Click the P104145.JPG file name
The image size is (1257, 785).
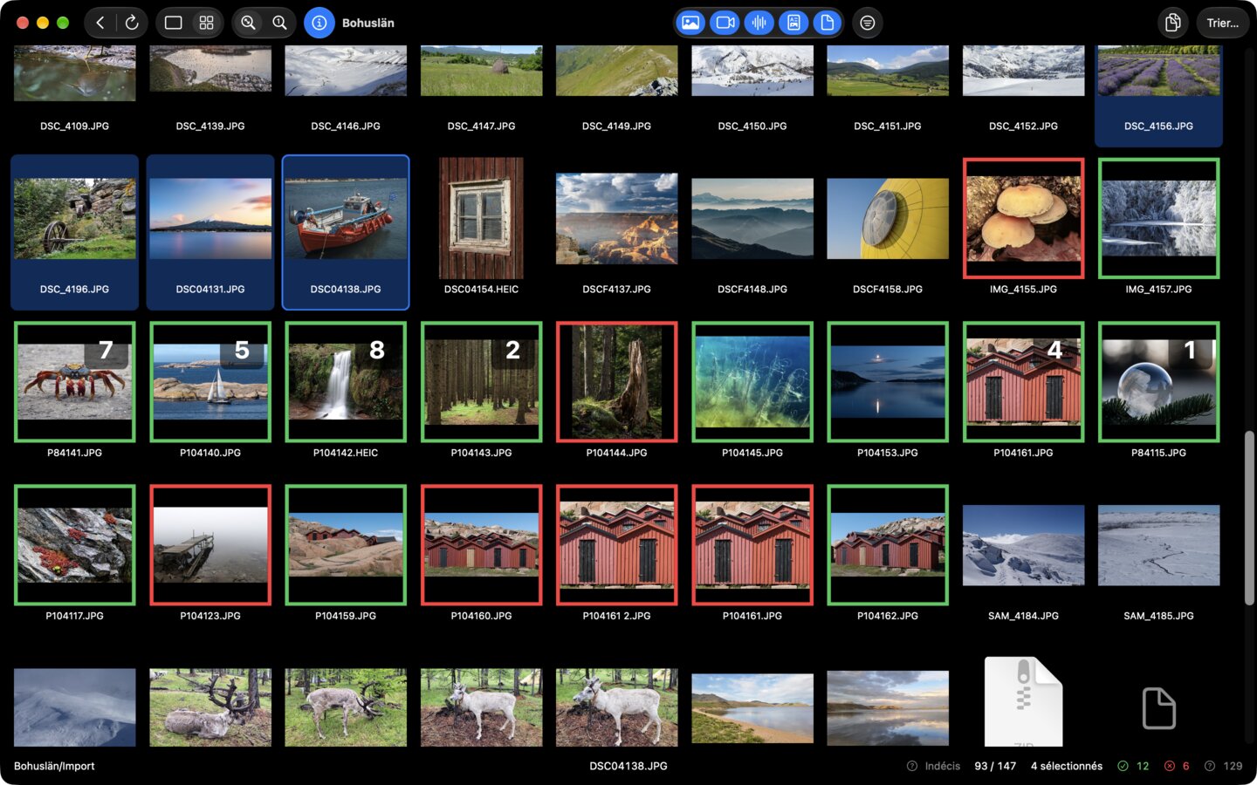click(x=752, y=453)
